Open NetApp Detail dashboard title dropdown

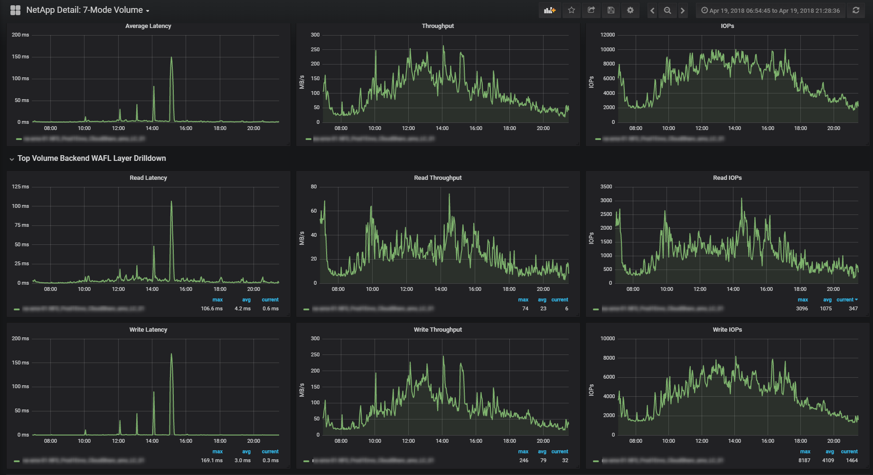click(88, 10)
